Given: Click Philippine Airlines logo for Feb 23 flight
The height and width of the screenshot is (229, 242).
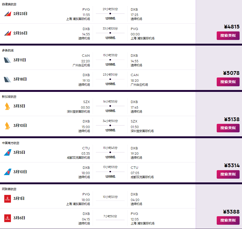Looking at the screenshot, I should tap(7, 14).
